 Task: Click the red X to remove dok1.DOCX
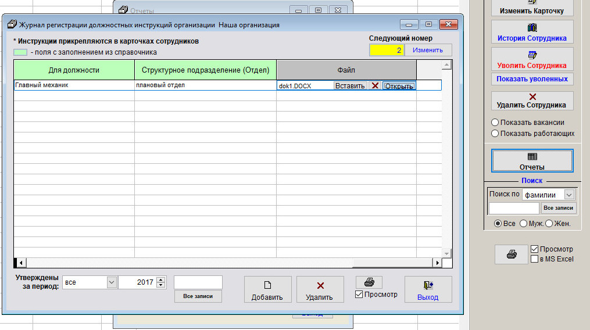(x=375, y=86)
